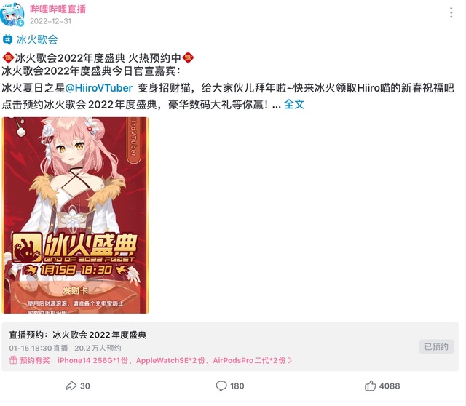
Task: Like the post with the thumbs-up icon
Action: tap(370, 386)
